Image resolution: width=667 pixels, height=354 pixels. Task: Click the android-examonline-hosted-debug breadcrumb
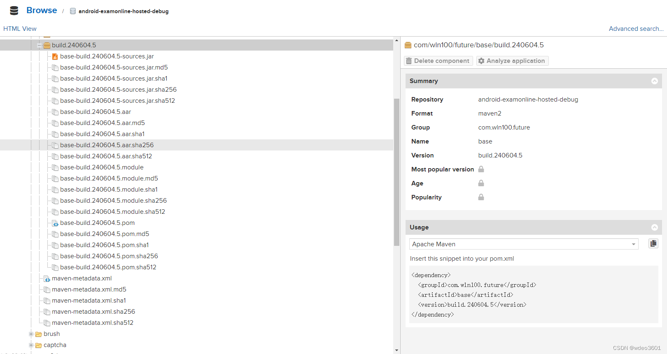point(124,12)
